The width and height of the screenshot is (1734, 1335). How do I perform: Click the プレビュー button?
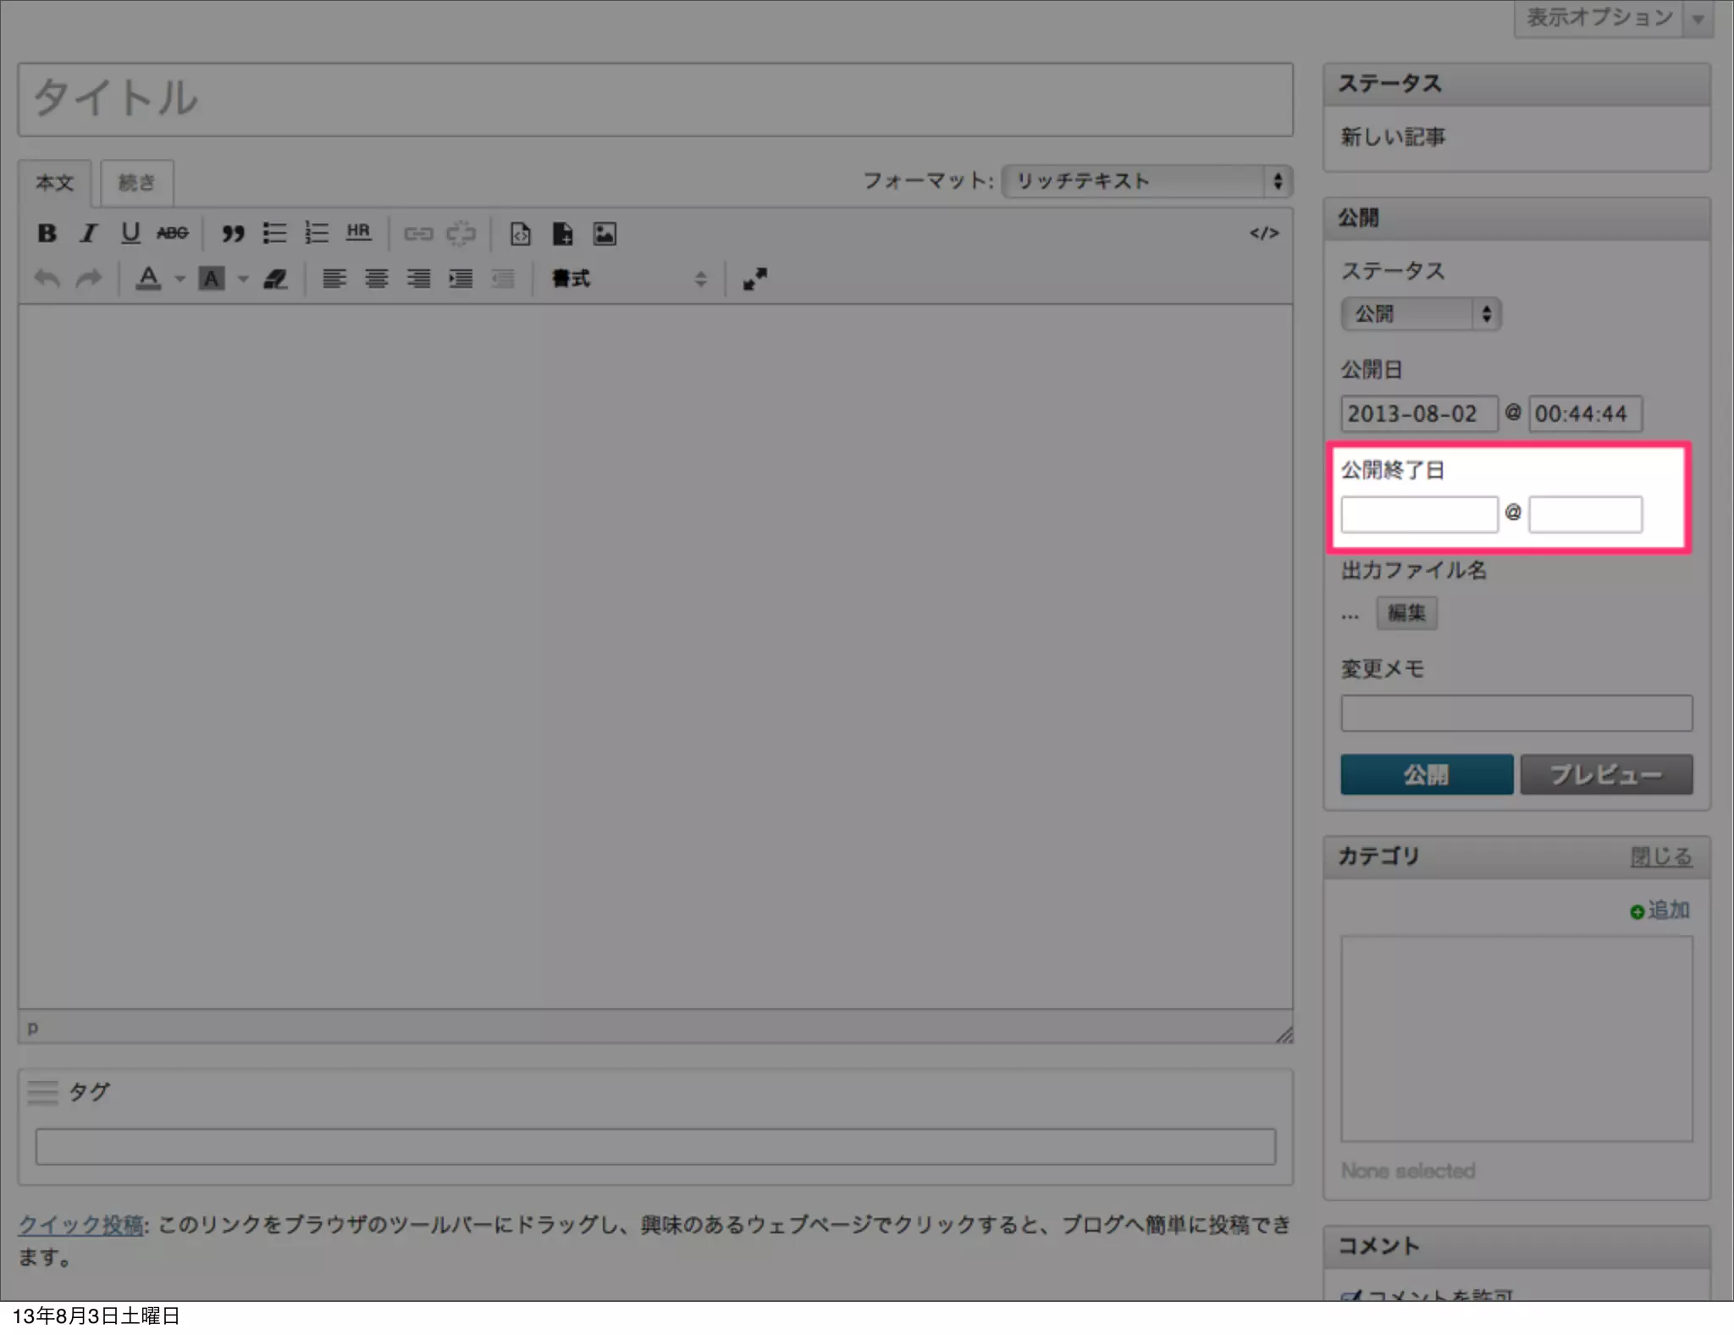pos(1606,774)
